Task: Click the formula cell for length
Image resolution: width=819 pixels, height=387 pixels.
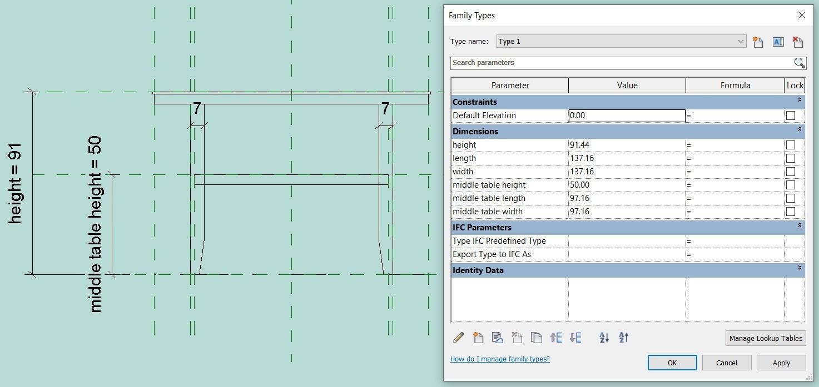Action: click(x=735, y=158)
